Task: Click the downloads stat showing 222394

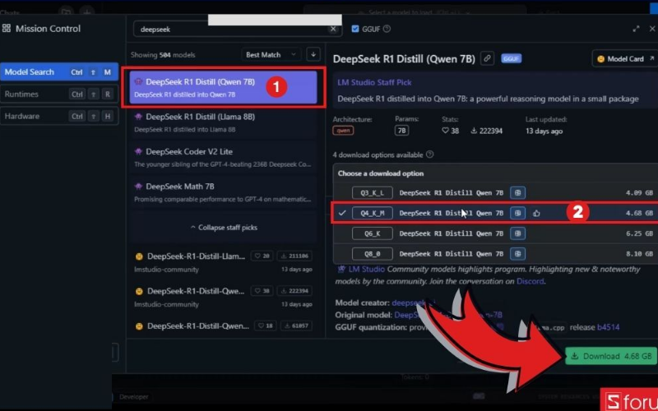Action: [x=486, y=131]
